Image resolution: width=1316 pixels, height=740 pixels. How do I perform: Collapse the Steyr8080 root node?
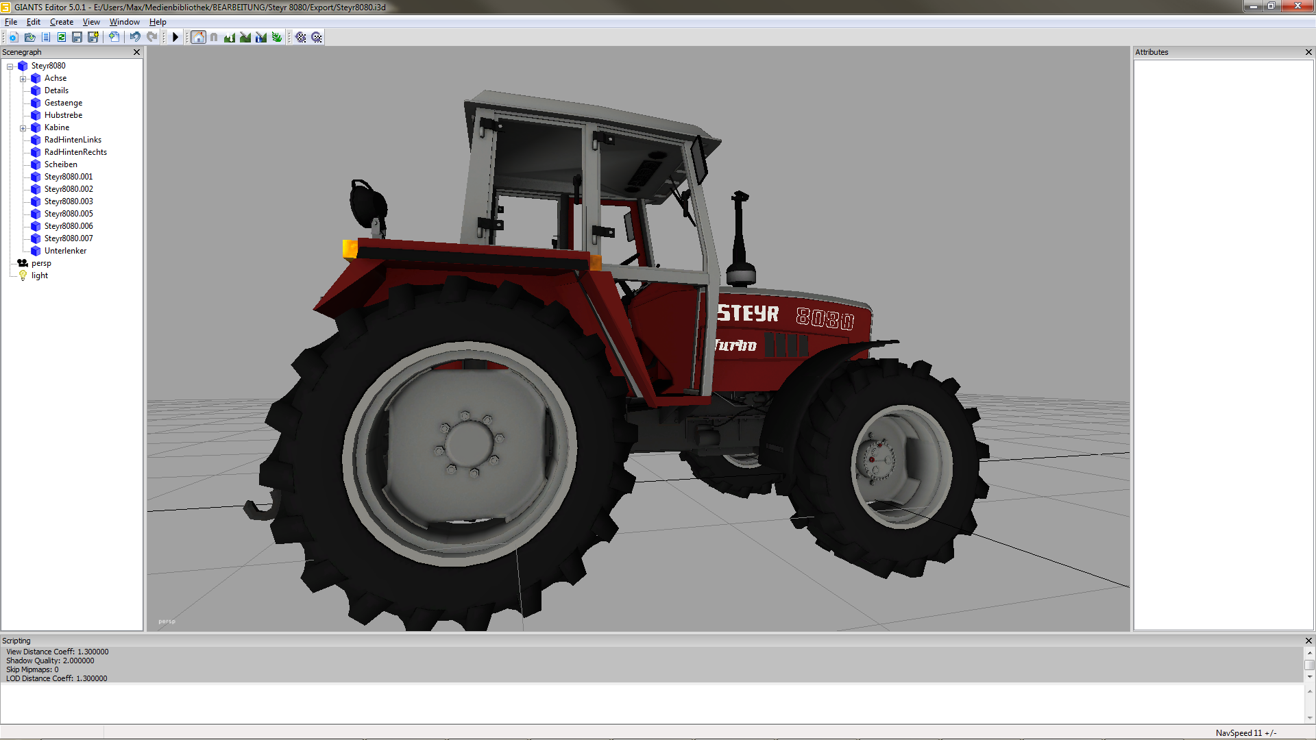(10, 66)
